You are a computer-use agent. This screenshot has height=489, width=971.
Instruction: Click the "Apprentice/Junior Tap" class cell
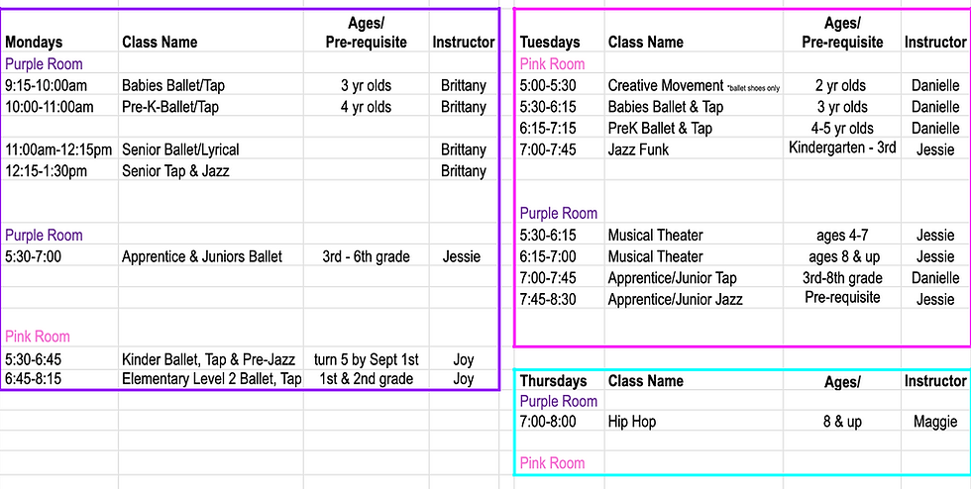[673, 278]
